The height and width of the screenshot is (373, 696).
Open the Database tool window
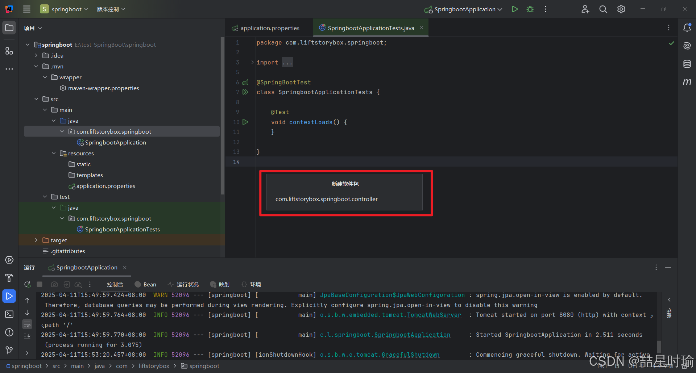click(687, 64)
